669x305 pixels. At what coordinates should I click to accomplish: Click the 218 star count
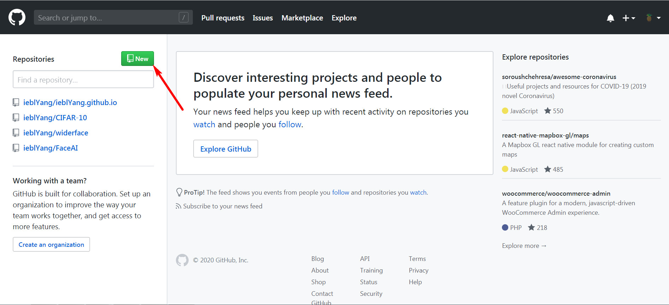(542, 228)
